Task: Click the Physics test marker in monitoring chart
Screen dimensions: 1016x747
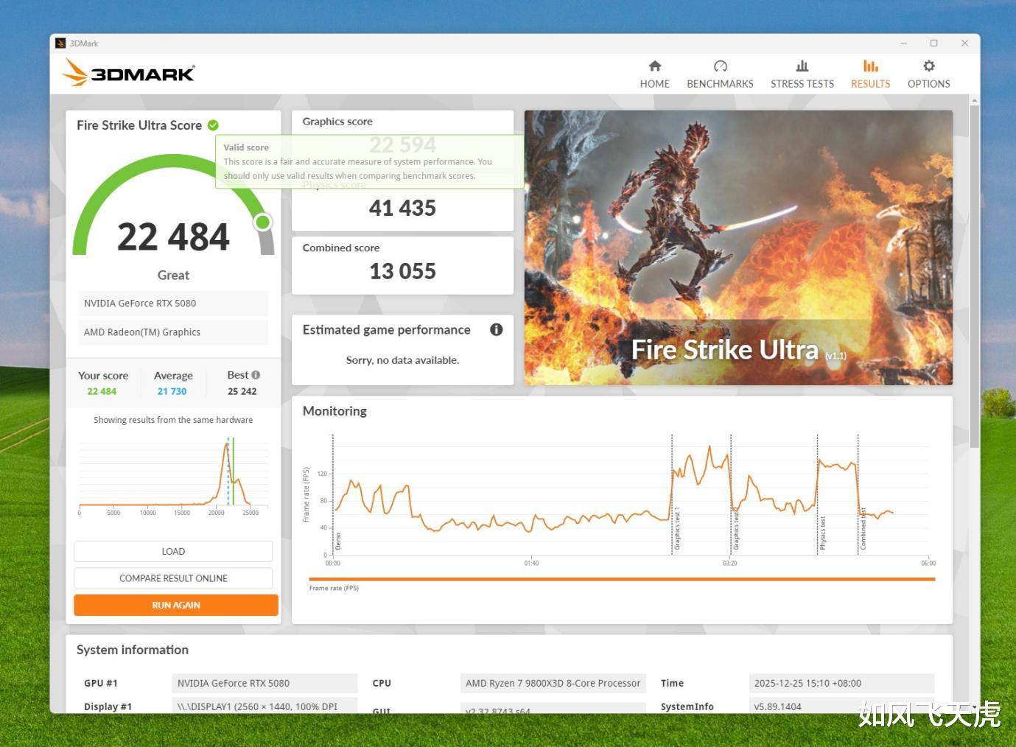Action: (823, 533)
